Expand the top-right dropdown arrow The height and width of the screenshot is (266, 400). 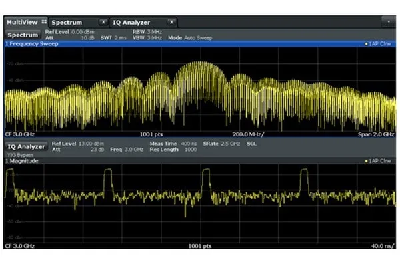pos(388,22)
